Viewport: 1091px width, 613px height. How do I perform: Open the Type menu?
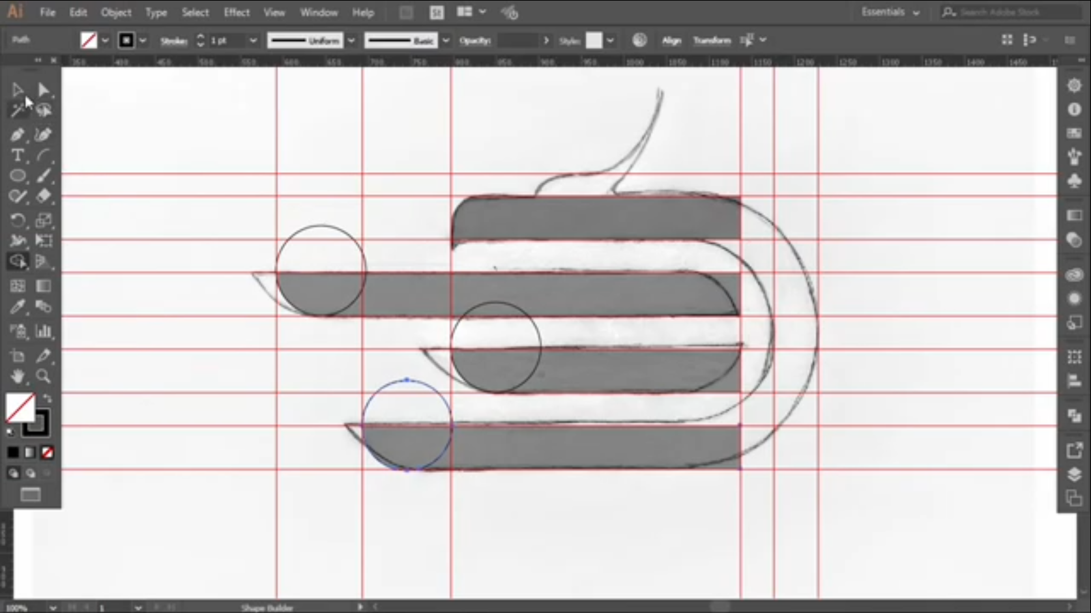[156, 12]
